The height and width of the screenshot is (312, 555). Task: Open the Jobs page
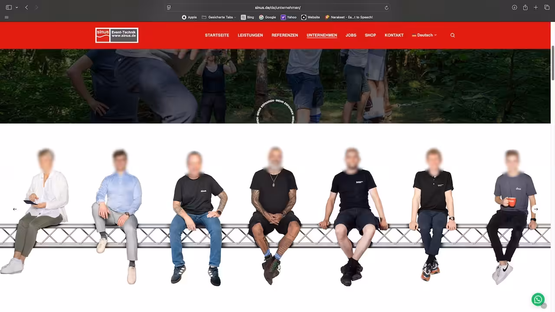coord(351,35)
